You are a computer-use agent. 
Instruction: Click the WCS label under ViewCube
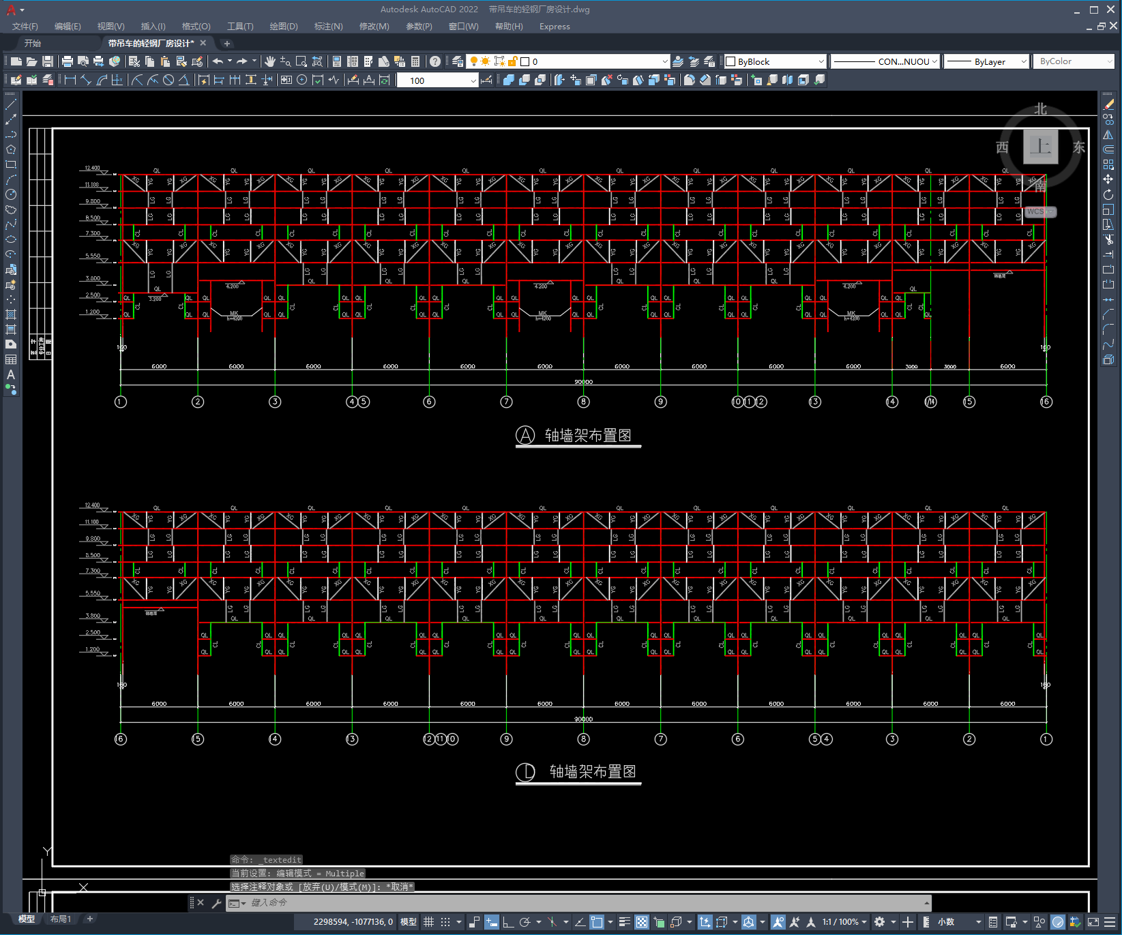(1039, 211)
